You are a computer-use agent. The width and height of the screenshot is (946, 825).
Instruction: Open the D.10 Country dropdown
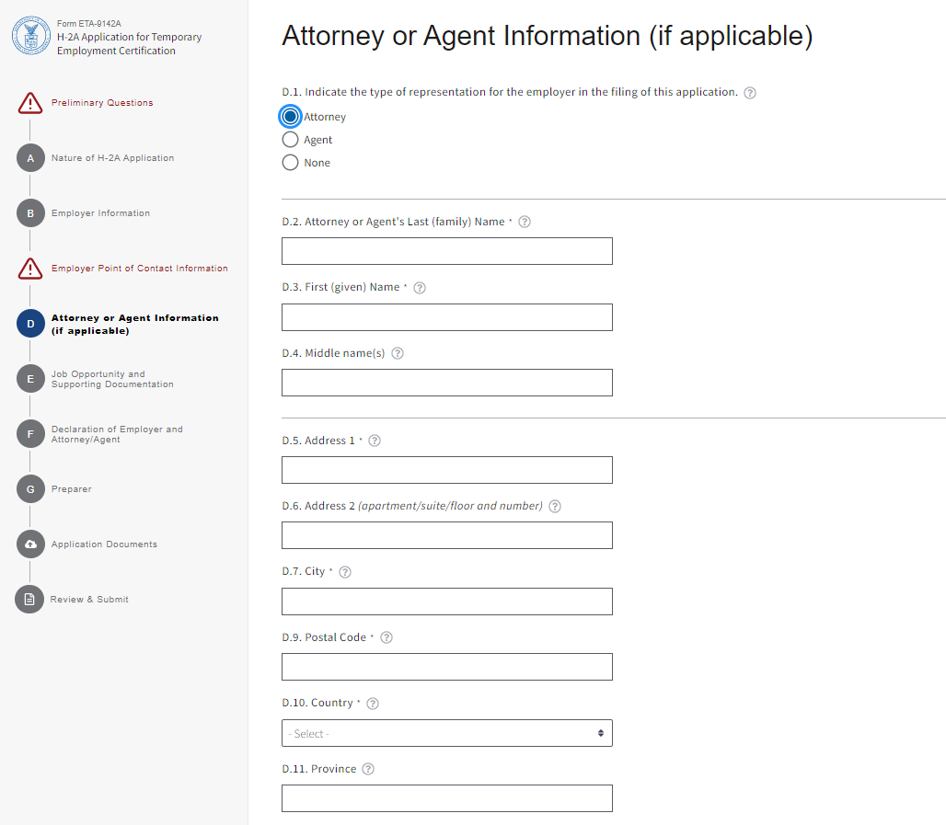click(x=446, y=733)
